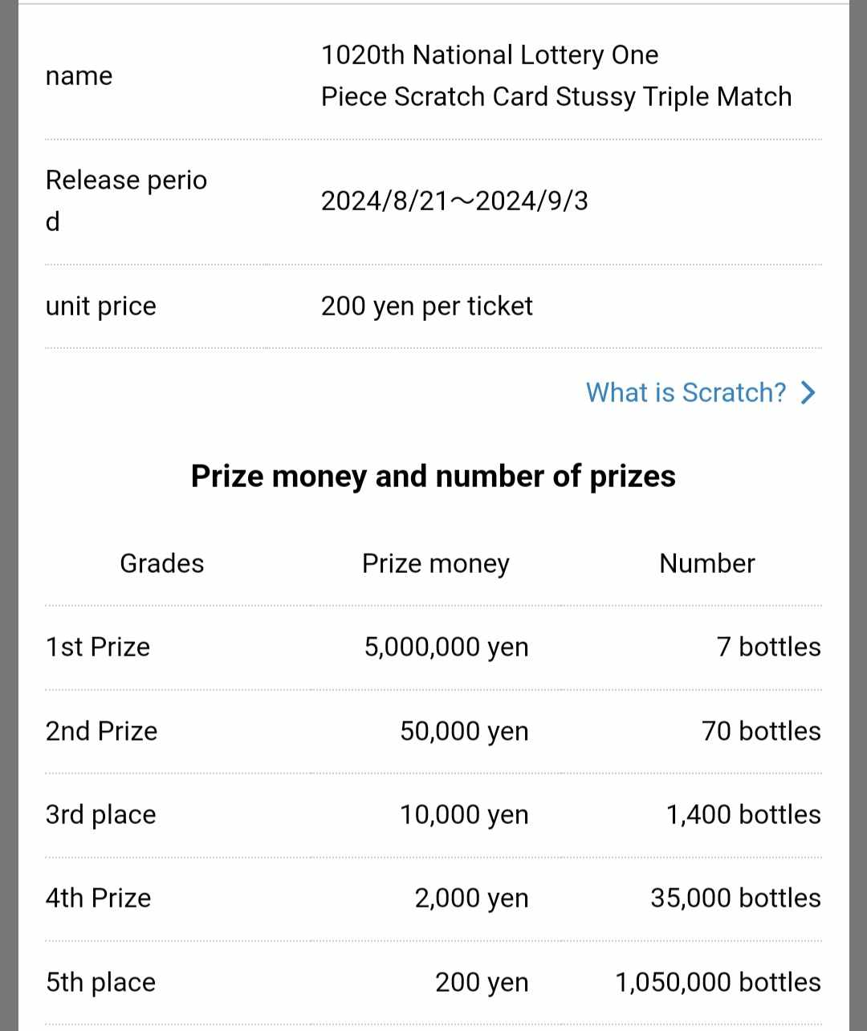The image size is (867, 1031).
Task: Click the lottery name text
Action: 556,75
